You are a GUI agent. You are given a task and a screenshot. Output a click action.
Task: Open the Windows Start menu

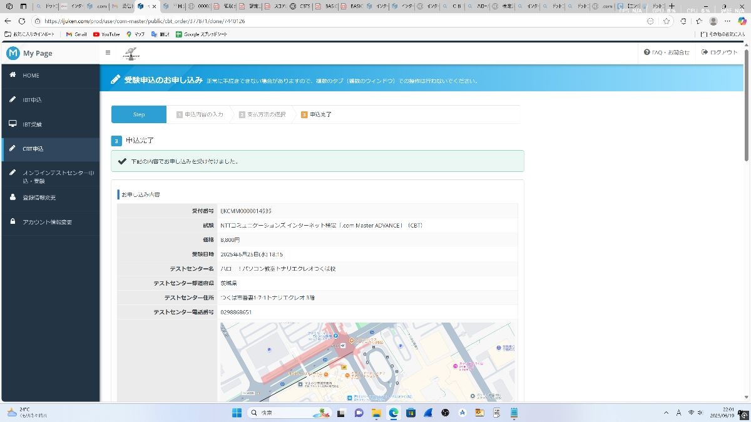coord(237,413)
